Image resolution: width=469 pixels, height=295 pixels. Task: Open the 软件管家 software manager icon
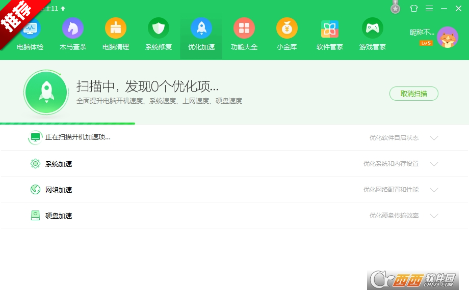330,28
